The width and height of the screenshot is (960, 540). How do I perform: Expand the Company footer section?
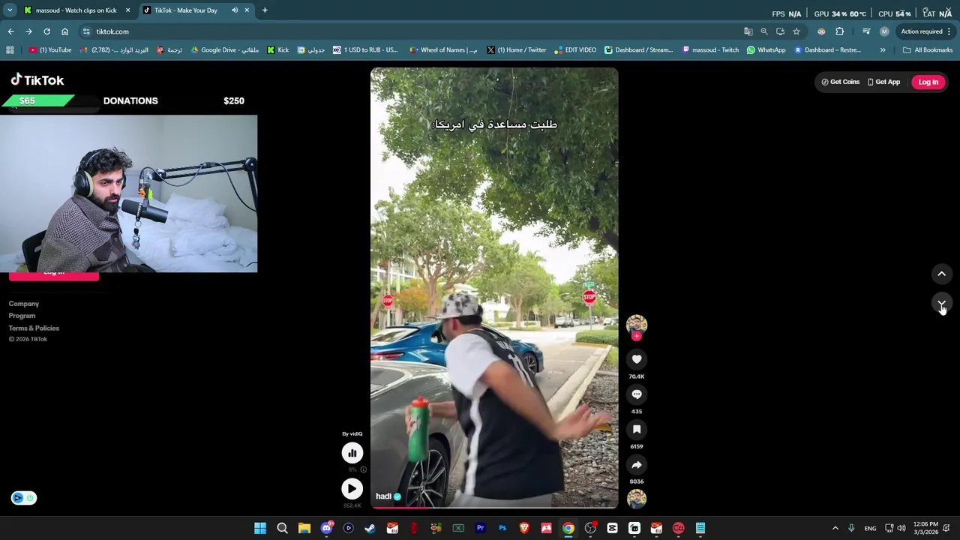point(24,304)
